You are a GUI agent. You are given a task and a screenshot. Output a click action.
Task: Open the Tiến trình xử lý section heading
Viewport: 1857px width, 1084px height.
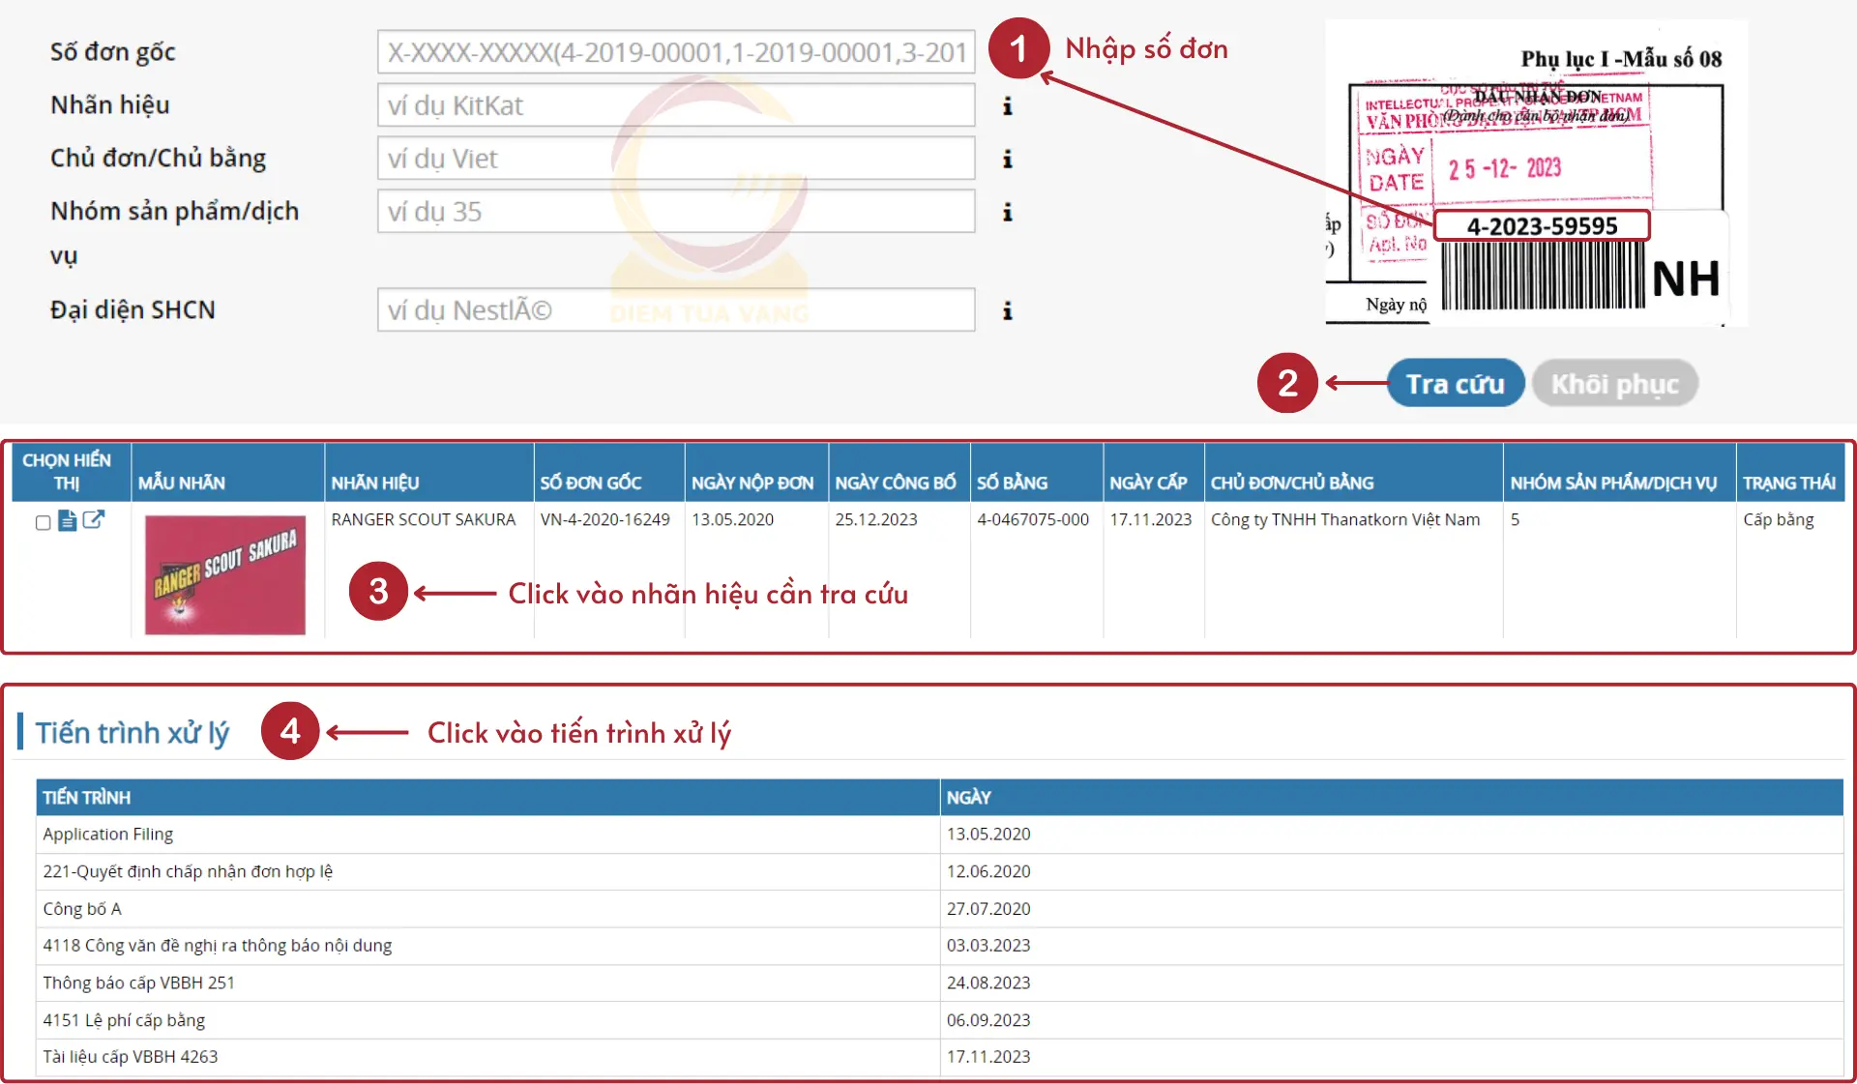coord(133,733)
